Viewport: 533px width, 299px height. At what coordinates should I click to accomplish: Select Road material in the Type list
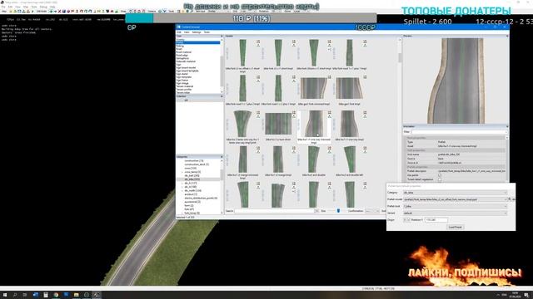(183, 52)
